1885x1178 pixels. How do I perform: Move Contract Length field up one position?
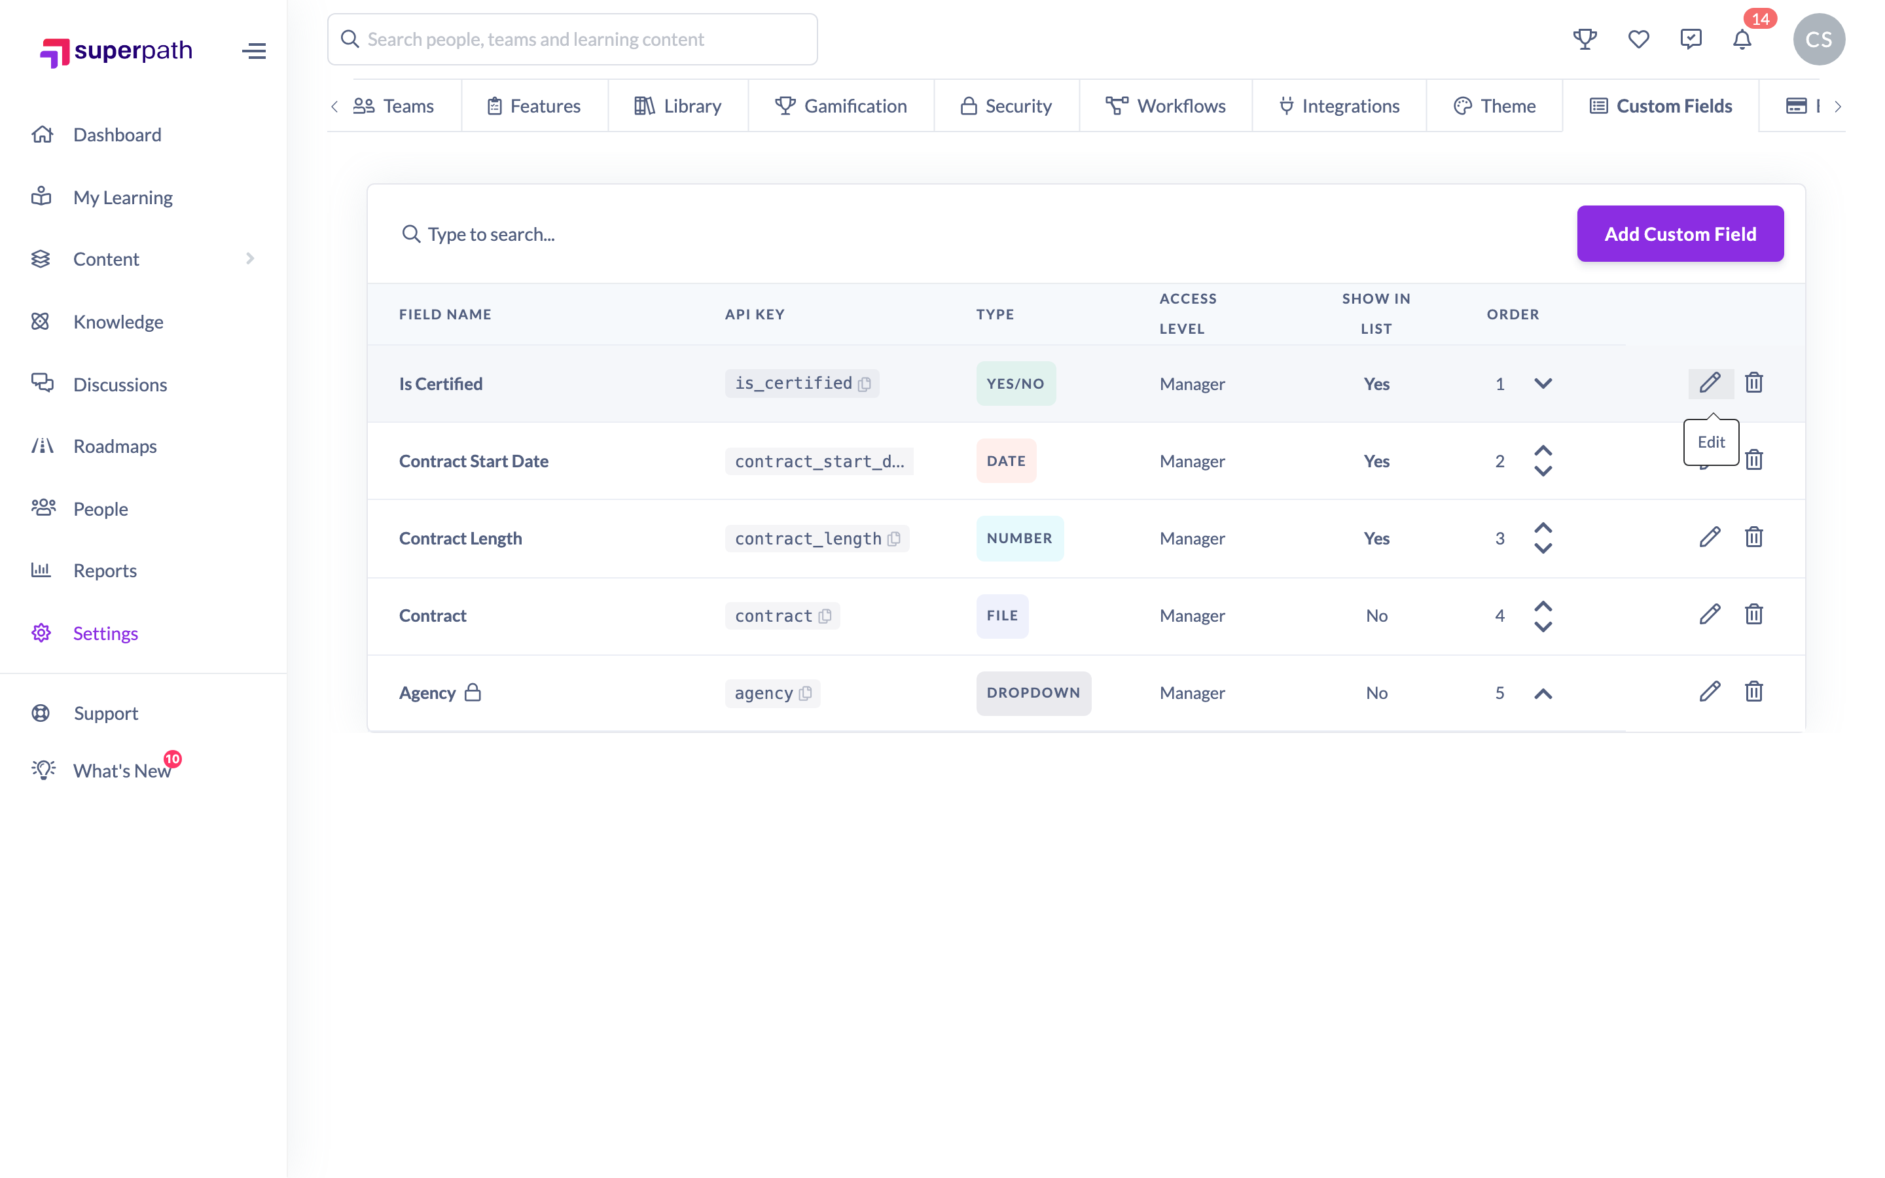[1543, 528]
